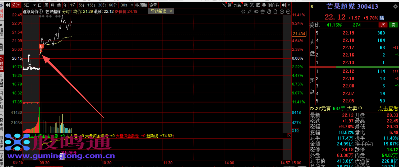Zoom in with the plus circle icon
This screenshot has width=399, height=167.
click(282, 11)
